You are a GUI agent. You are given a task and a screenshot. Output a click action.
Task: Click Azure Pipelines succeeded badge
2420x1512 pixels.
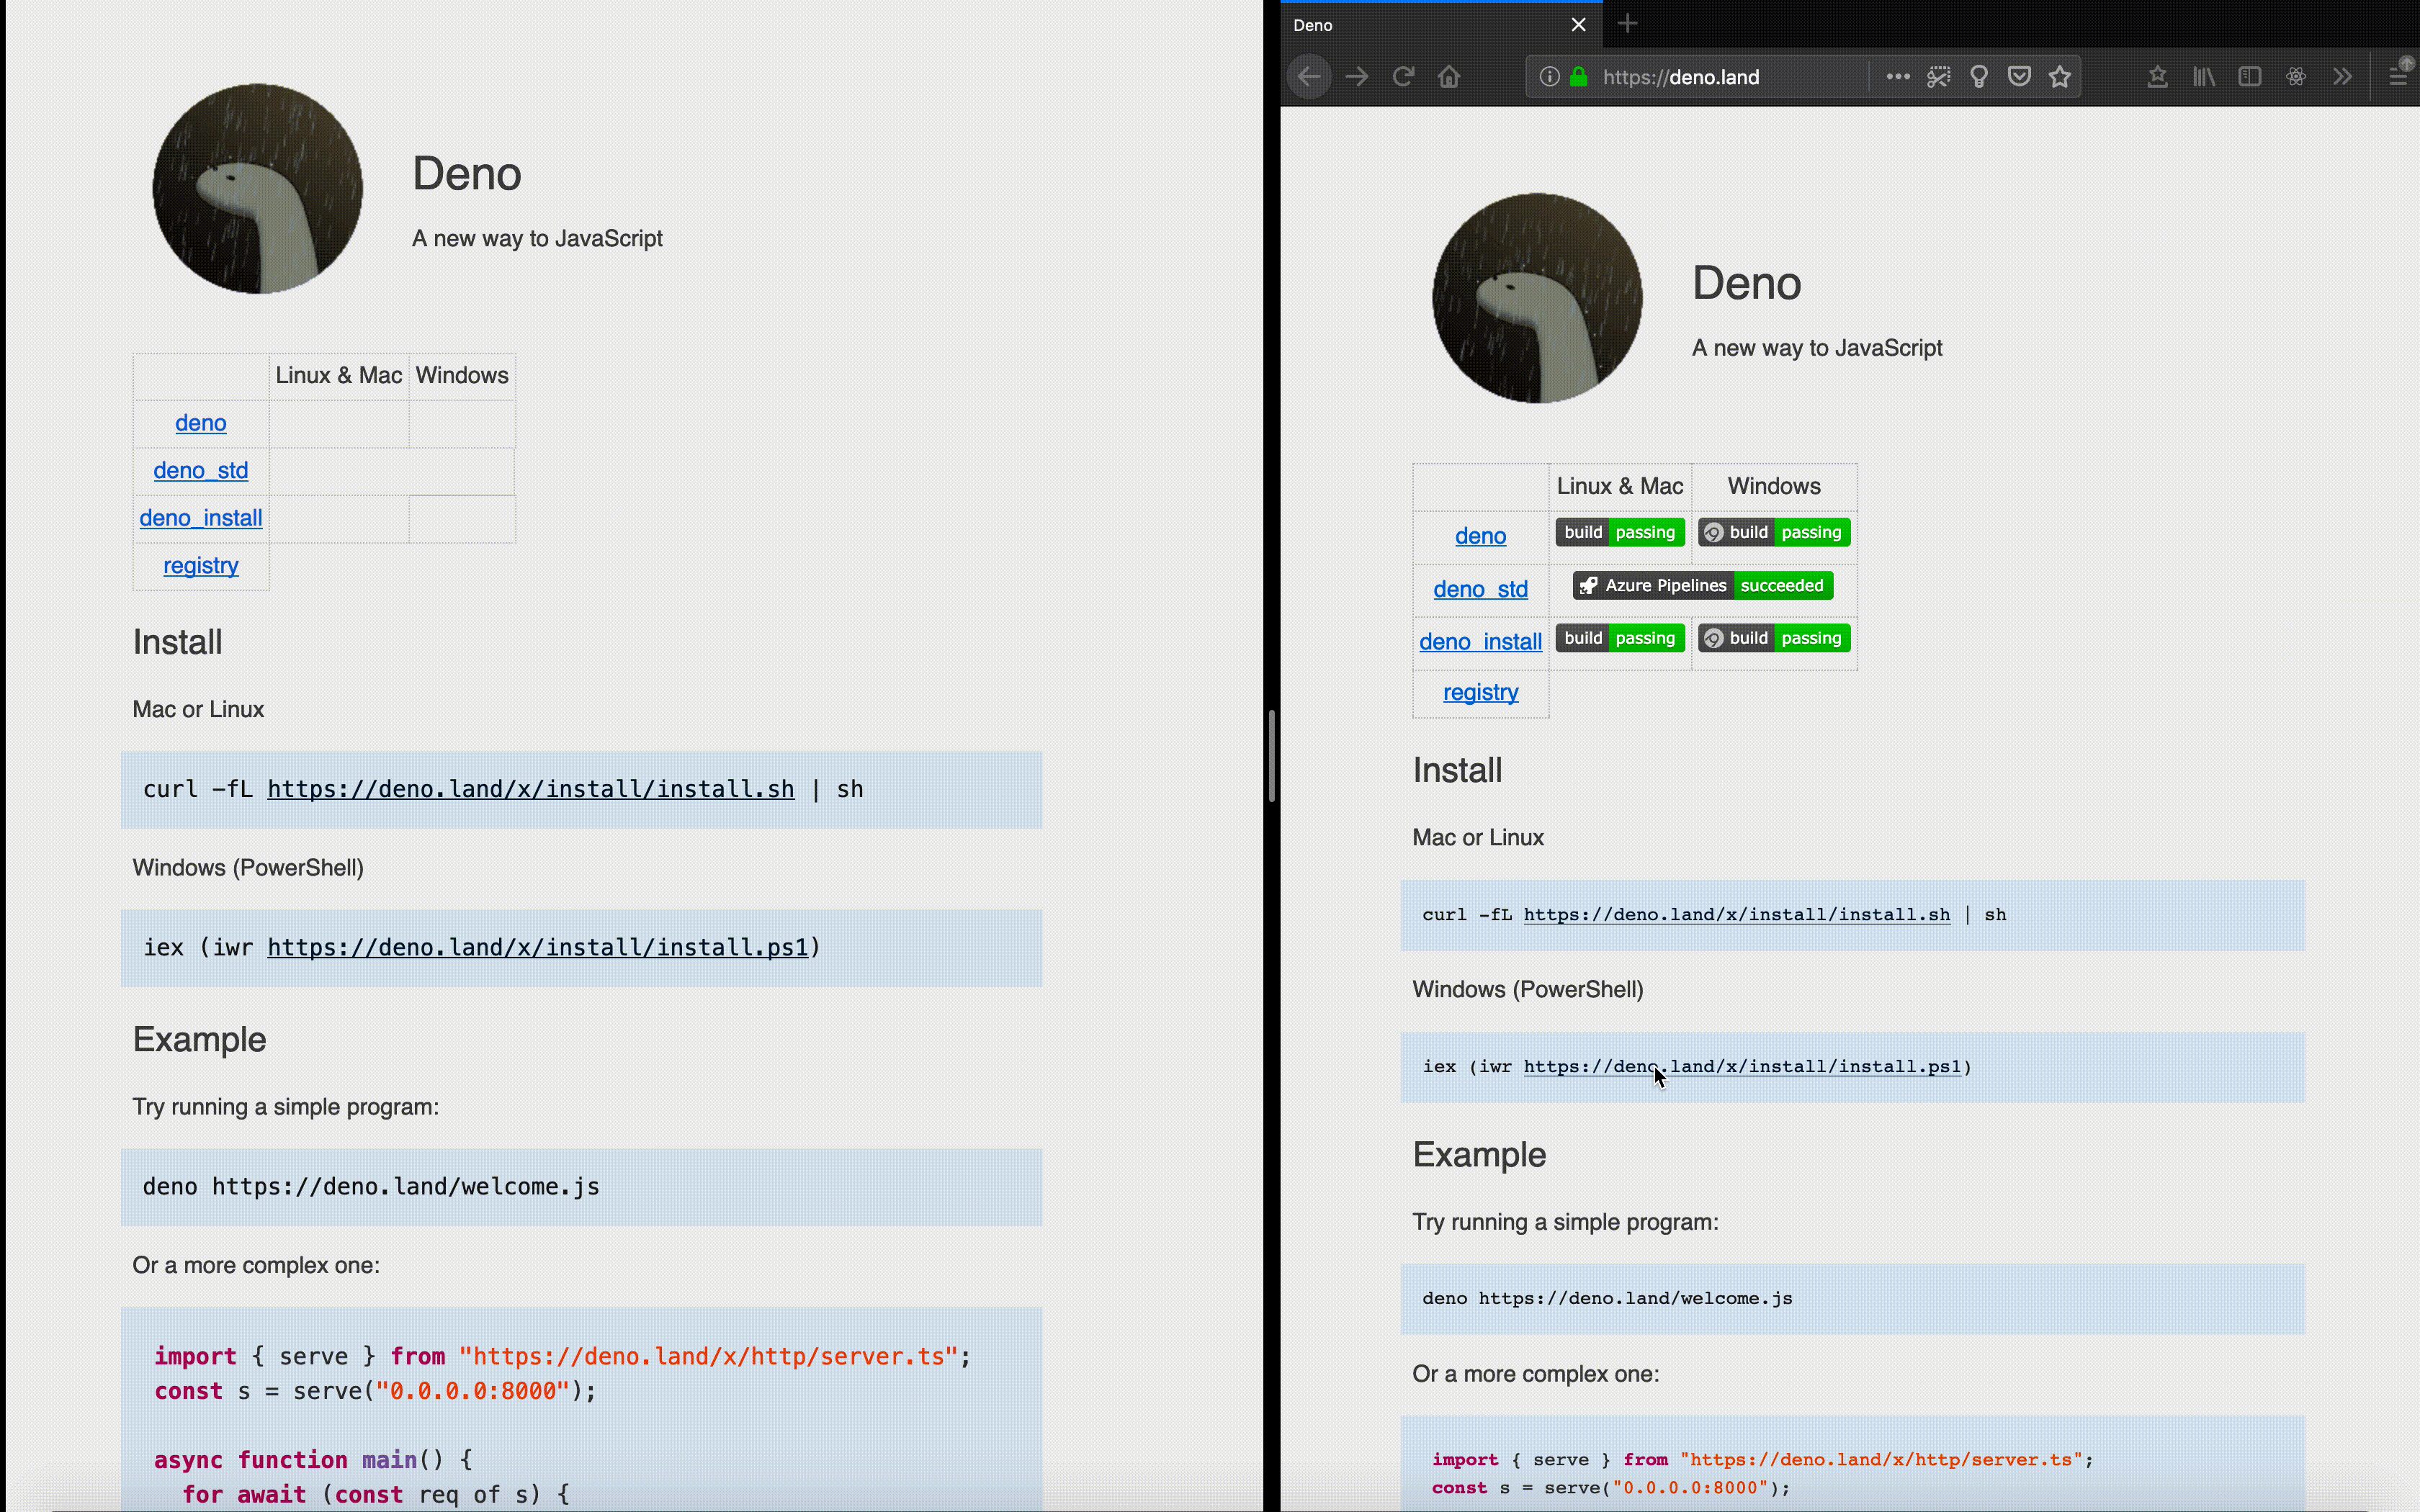click(1702, 586)
